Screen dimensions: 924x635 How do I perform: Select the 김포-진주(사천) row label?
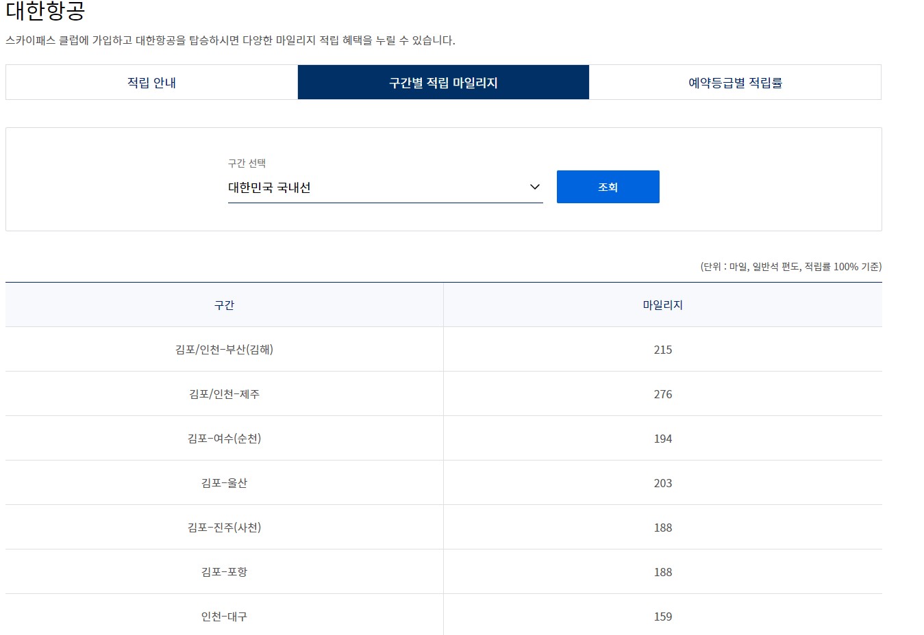click(224, 528)
